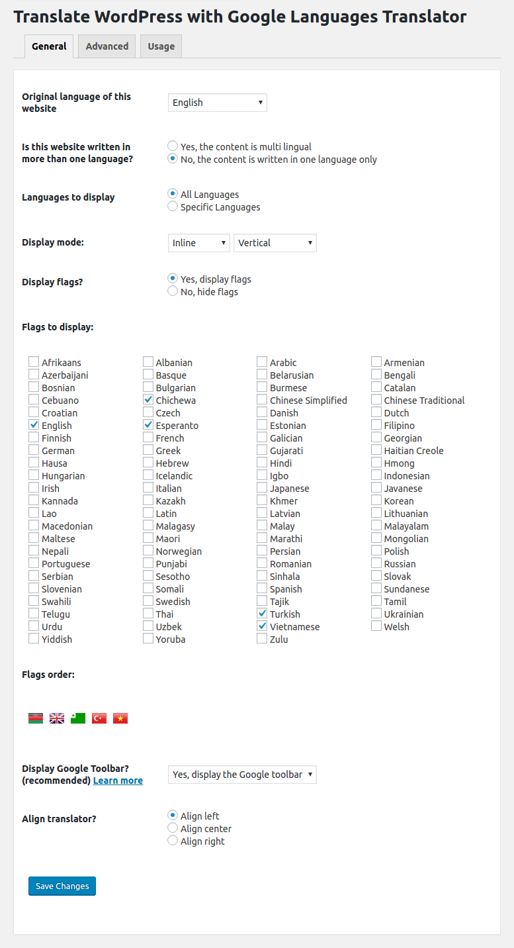Check the Hebrew flag checkbox
Viewport: 514px width, 948px height.
tap(148, 463)
